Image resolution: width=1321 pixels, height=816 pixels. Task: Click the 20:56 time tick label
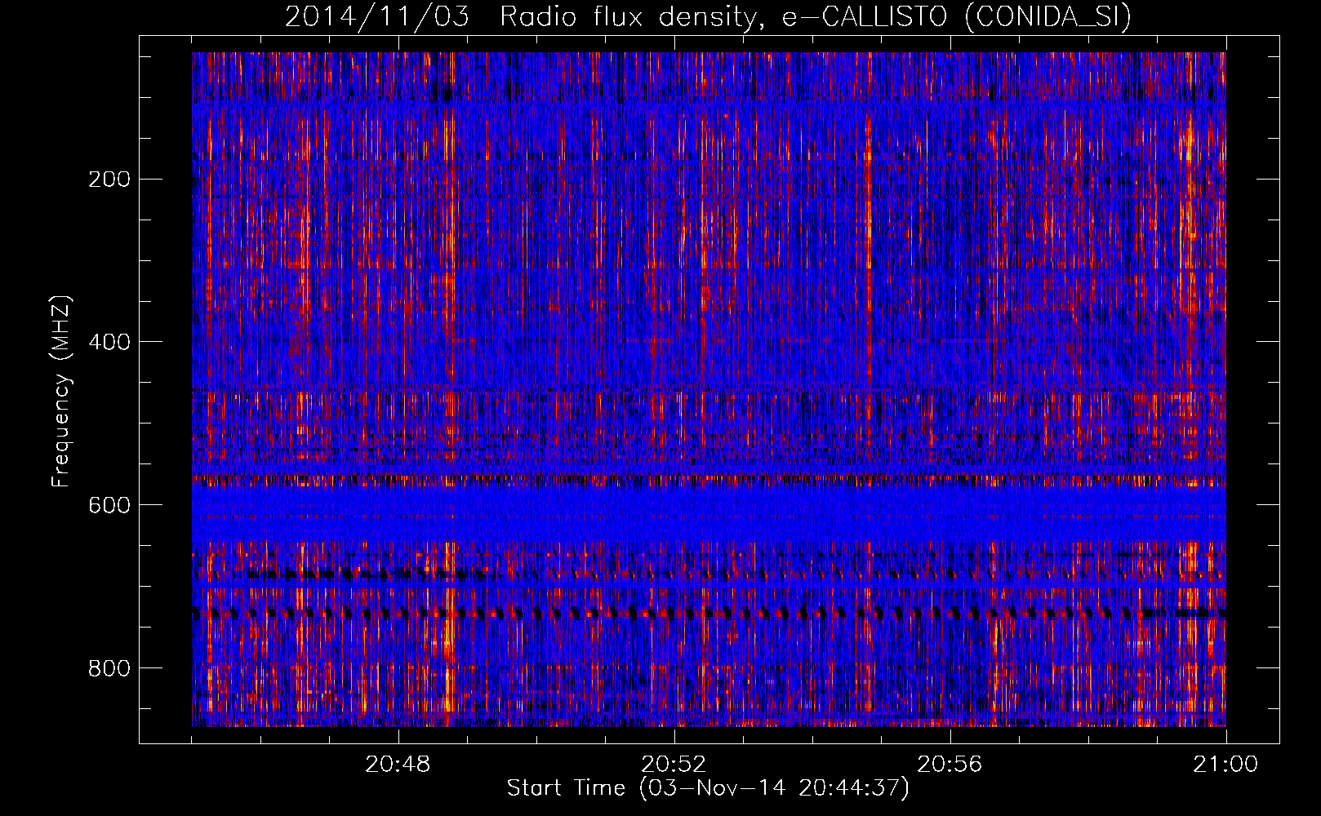tap(950, 765)
